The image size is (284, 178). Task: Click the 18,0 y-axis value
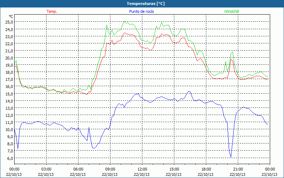pyautogui.click(x=9, y=72)
